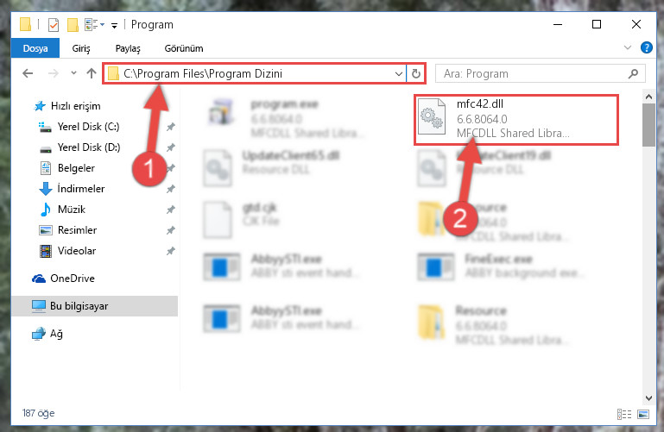Unpin Videolar from quick access
This screenshot has height=432, width=664.
(x=171, y=251)
